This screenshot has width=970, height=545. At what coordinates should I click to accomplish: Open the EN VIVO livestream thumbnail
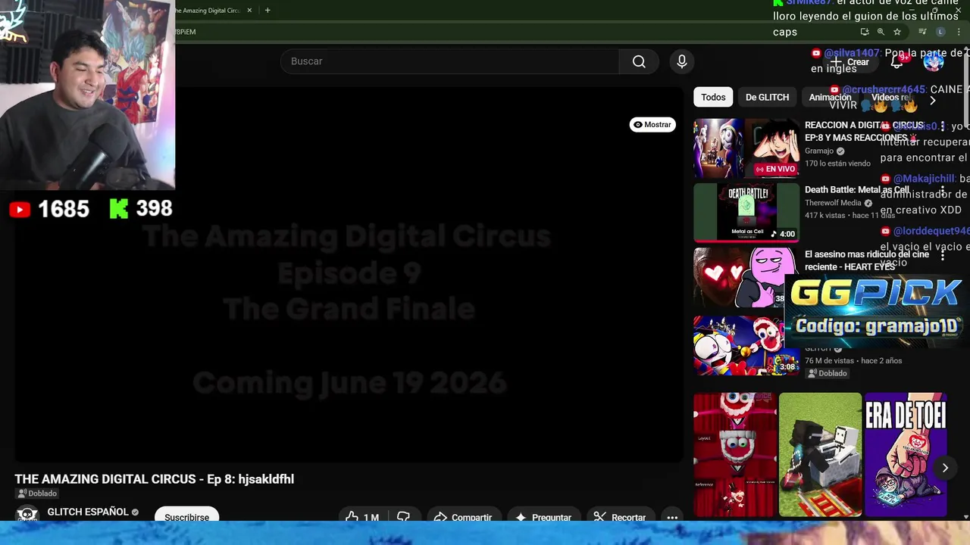pyautogui.click(x=746, y=148)
